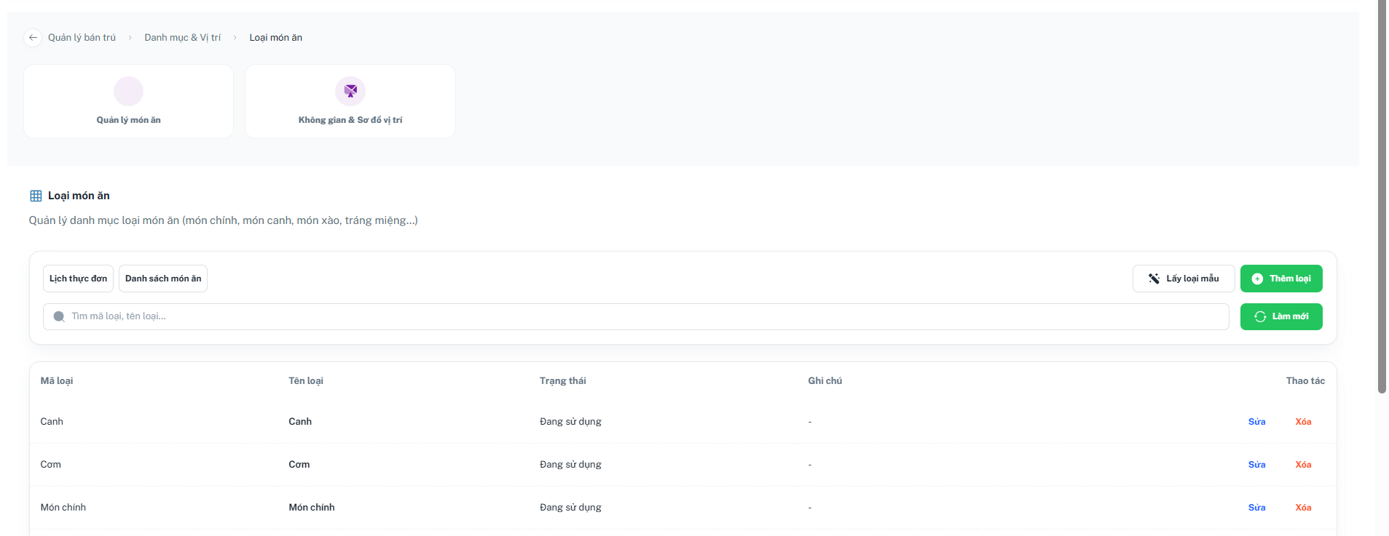Click the refresh icon on Làm mới
Viewport: 1389px width, 536px height.
pyautogui.click(x=1260, y=316)
